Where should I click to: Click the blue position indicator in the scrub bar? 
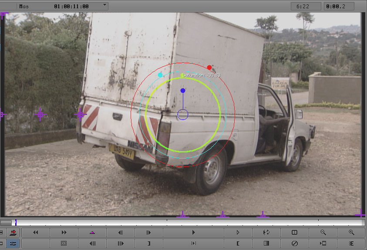coord(16,223)
